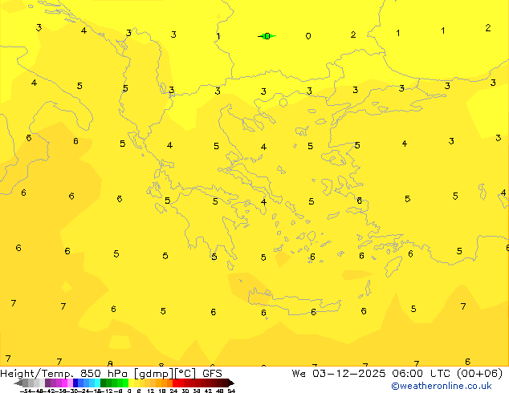Click the date '03-12-2025'
Viewport: 509px width, 393px height.
pos(349,374)
